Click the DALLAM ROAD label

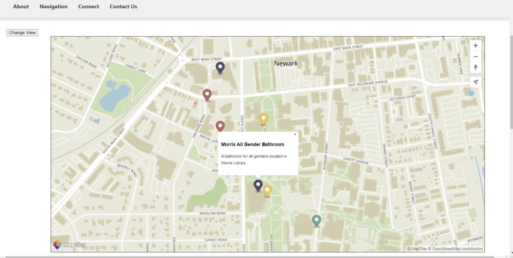pos(87,62)
